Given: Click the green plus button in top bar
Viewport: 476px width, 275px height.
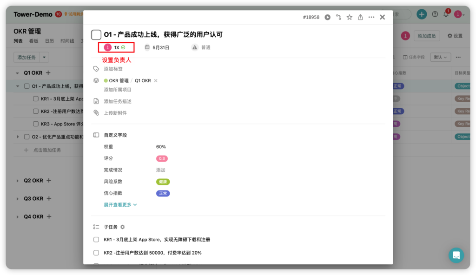Looking at the screenshot, I should [421, 14].
